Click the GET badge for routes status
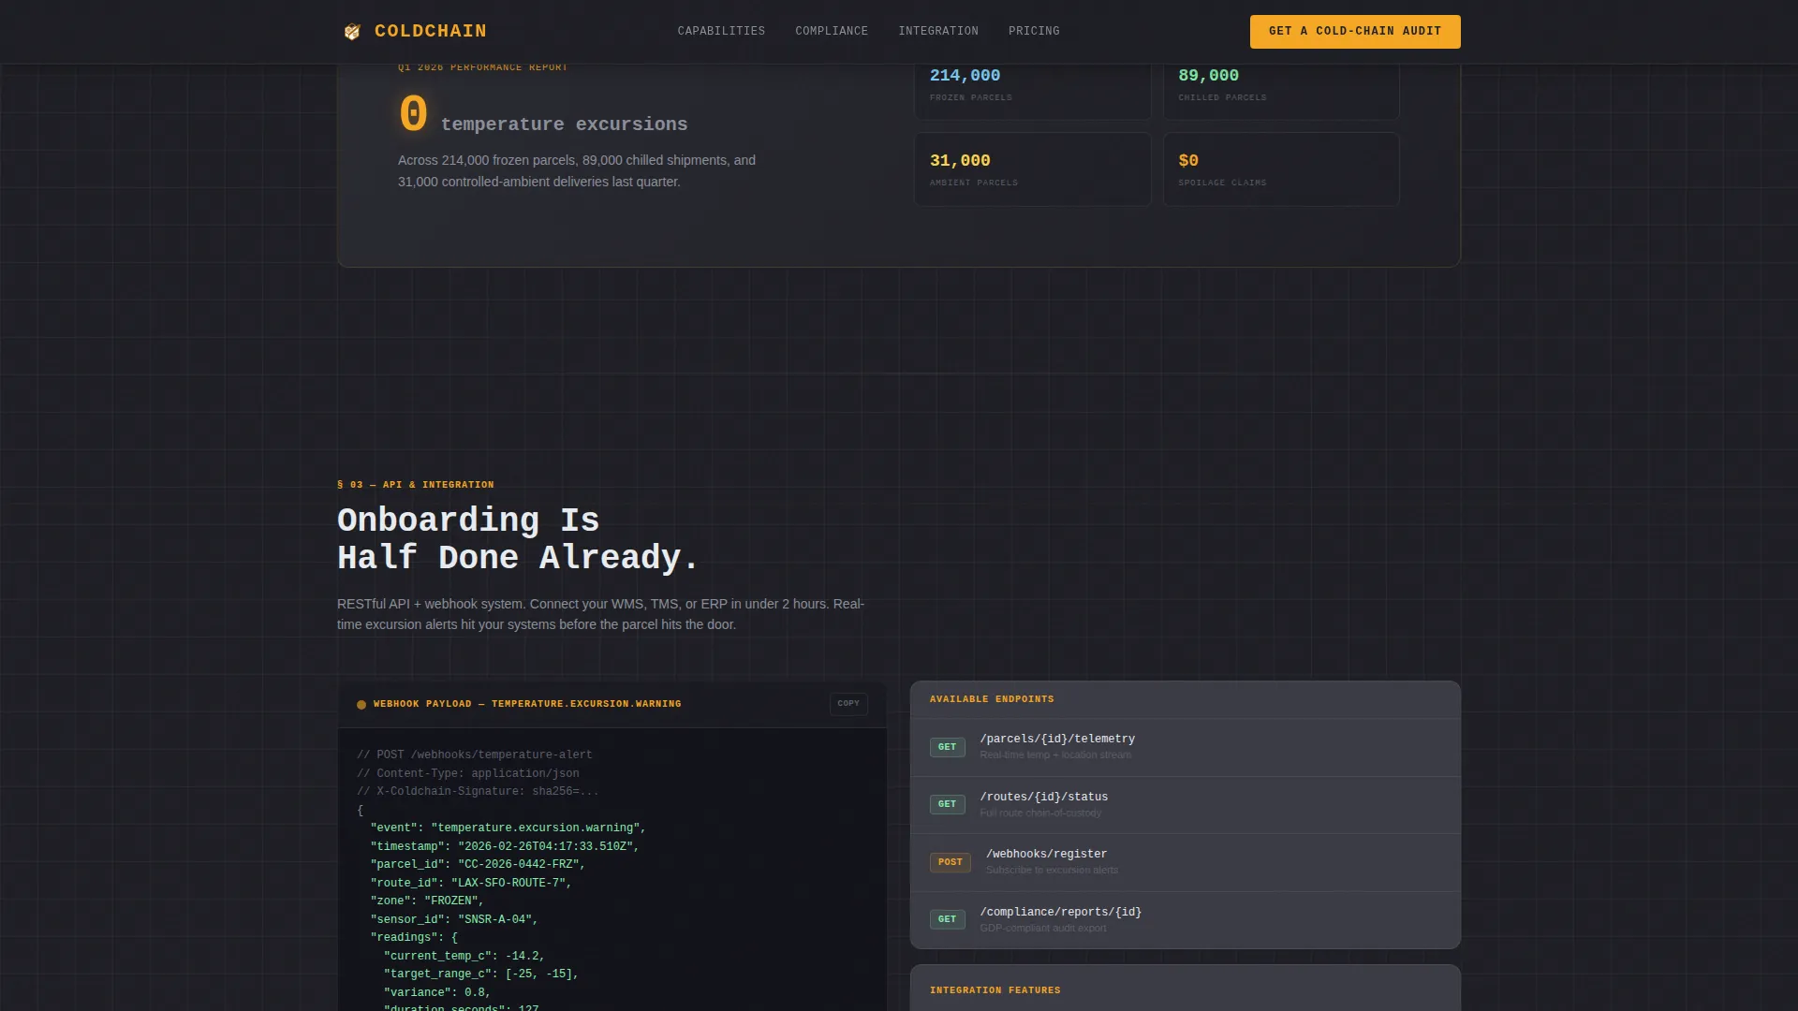The height and width of the screenshot is (1011, 1798). (x=948, y=804)
